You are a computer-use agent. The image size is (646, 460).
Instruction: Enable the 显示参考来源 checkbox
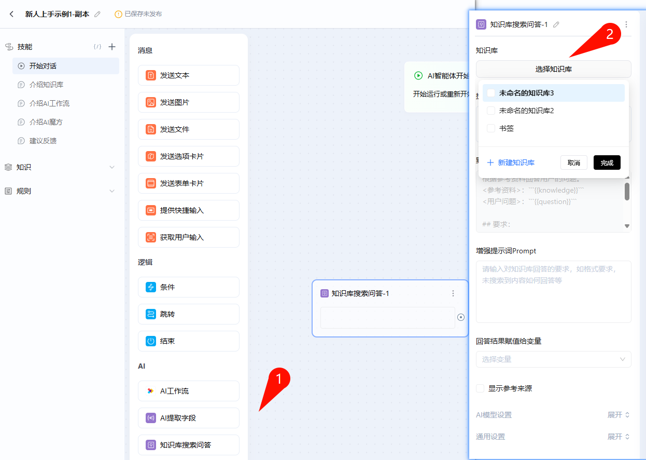(480, 388)
